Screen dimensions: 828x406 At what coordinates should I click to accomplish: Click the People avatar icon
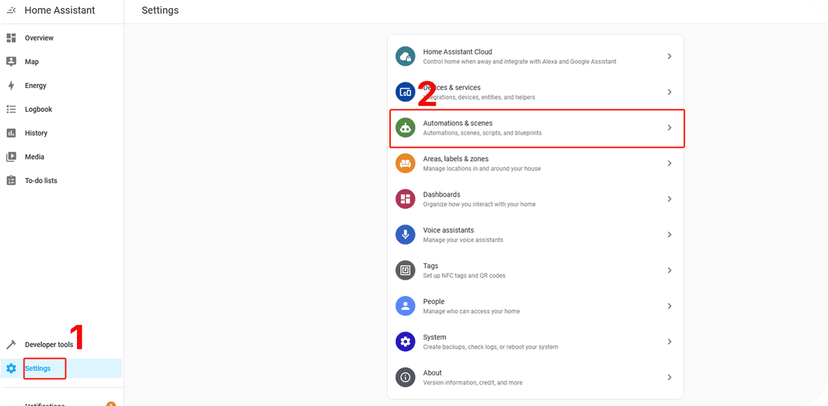point(405,306)
